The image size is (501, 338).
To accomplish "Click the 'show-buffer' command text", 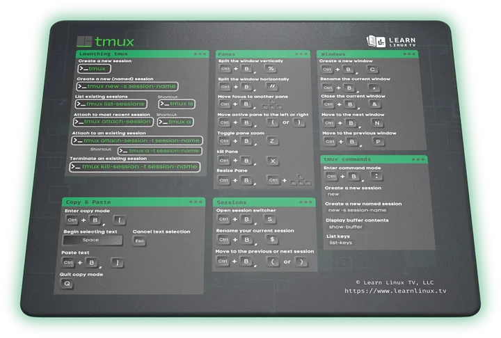I will coord(346,227).
